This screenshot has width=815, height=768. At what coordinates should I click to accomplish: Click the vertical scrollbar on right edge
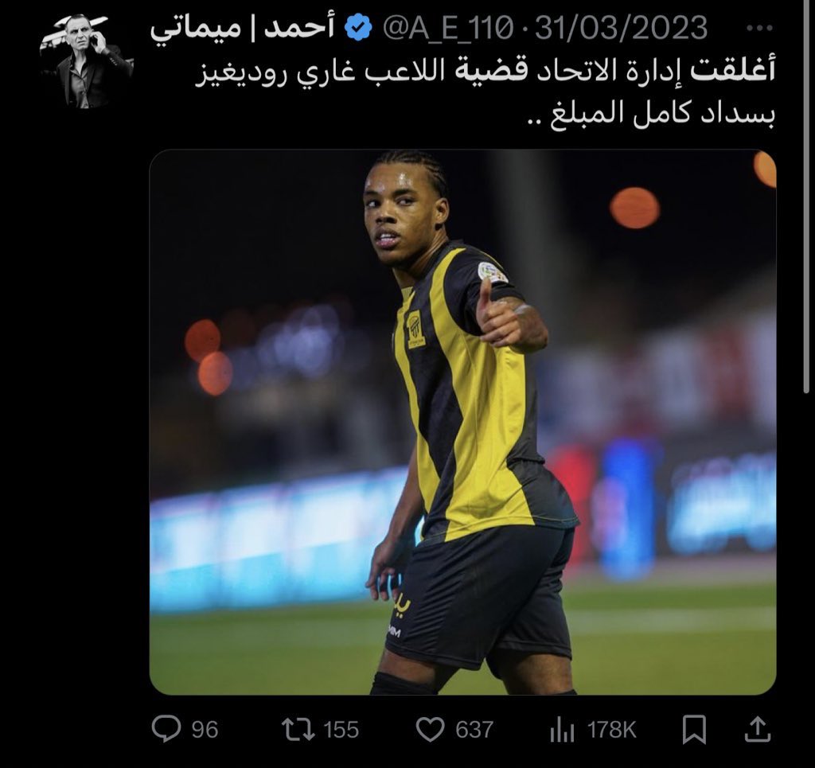coord(806,197)
